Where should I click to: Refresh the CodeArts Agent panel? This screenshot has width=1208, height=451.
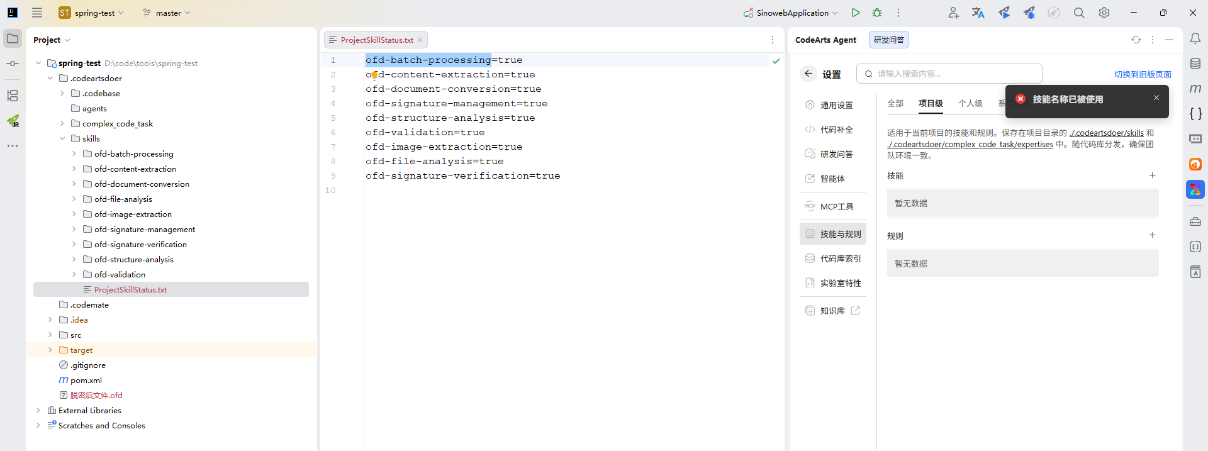(1136, 40)
